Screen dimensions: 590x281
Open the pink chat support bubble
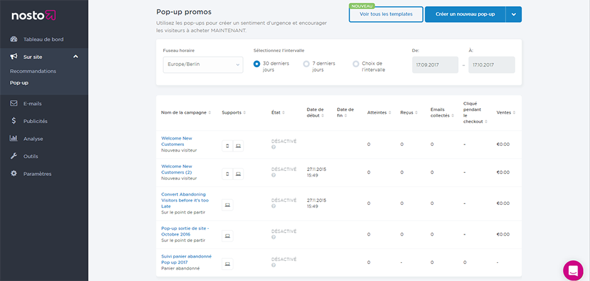[573, 270]
